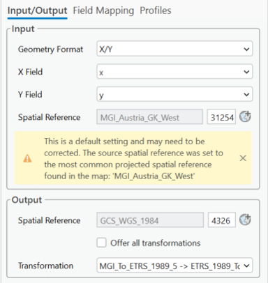The height and width of the screenshot is (283, 268).
Task: Open the Y Field dropdown
Action: pyautogui.click(x=174, y=94)
